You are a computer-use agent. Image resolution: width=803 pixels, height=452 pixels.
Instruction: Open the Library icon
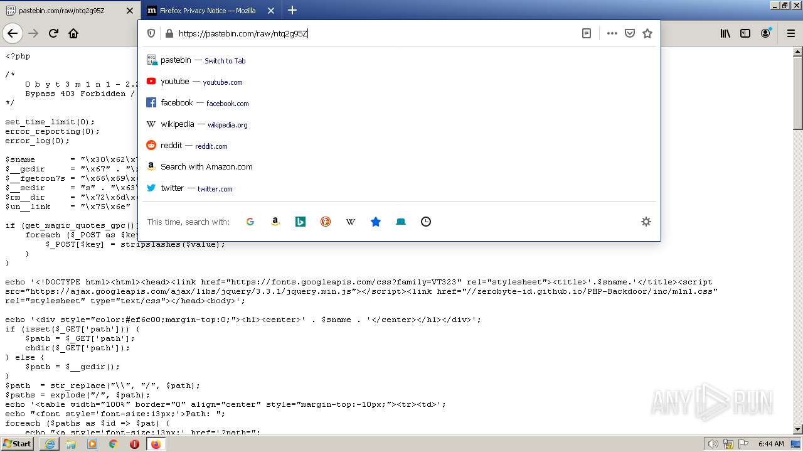pyautogui.click(x=725, y=33)
